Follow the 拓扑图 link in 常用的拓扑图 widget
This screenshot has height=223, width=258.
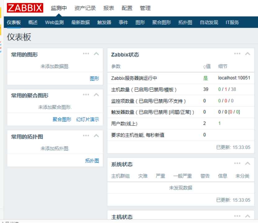[92, 161]
